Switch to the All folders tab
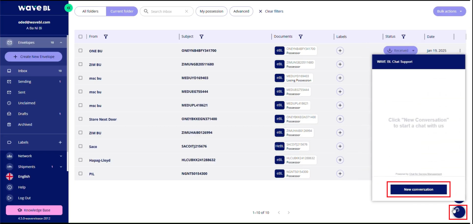Image resolution: width=473 pixels, height=224 pixels. (90, 11)
